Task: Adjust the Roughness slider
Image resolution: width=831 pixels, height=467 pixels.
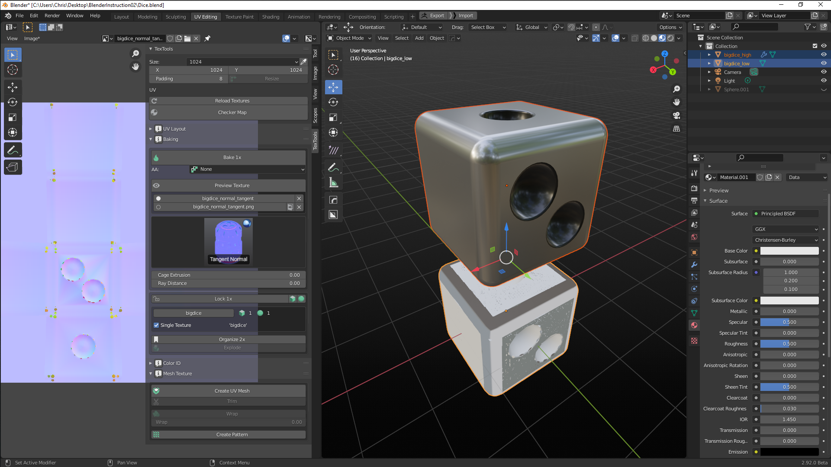Action: (789, 344)
